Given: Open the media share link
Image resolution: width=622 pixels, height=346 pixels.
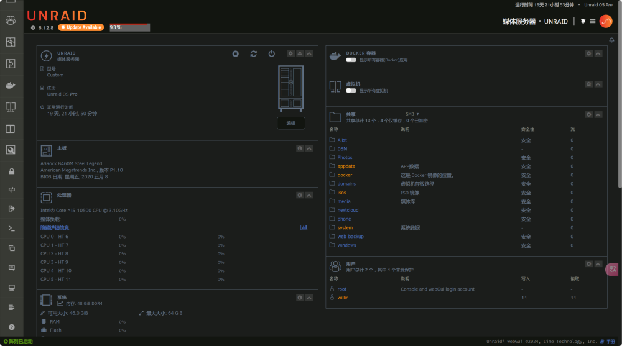Looking at the screenshot, I should click(344, 201).
